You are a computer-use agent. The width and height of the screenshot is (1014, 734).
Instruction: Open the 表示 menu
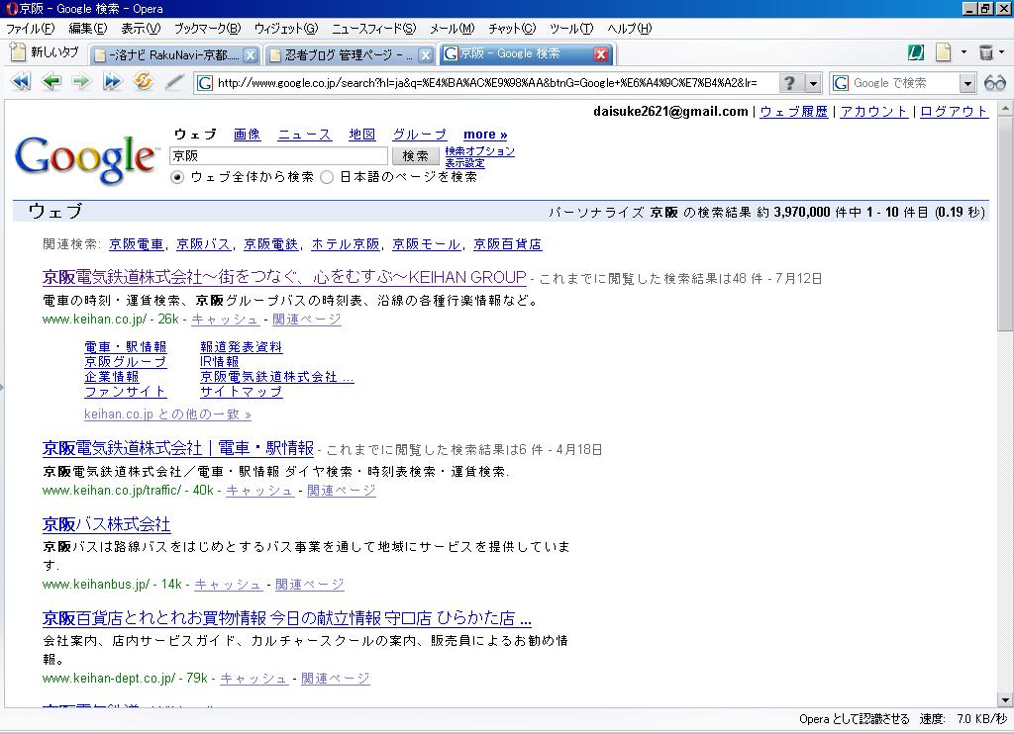point(141,29)
